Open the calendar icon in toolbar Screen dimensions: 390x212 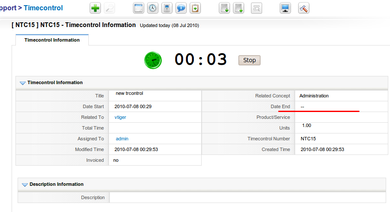click(138, 8)
